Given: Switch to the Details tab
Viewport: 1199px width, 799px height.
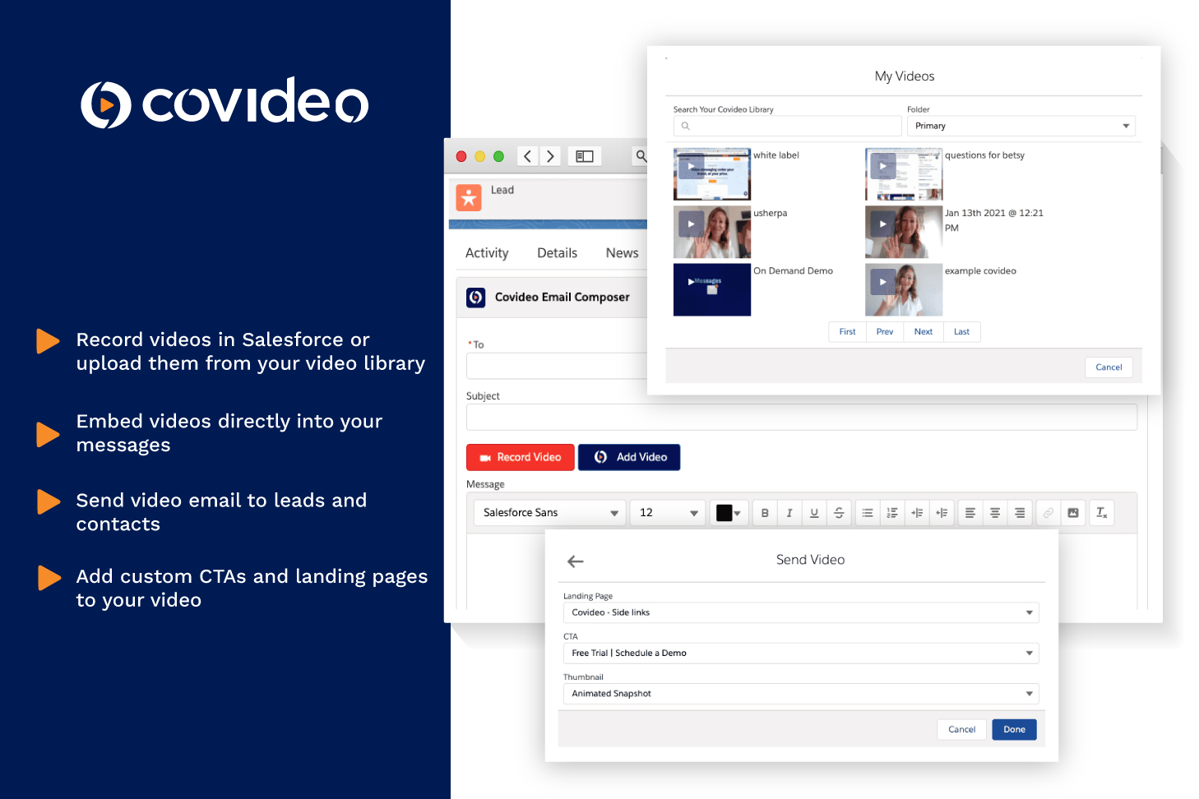Looking at the screenshot, I should [557, 253].
